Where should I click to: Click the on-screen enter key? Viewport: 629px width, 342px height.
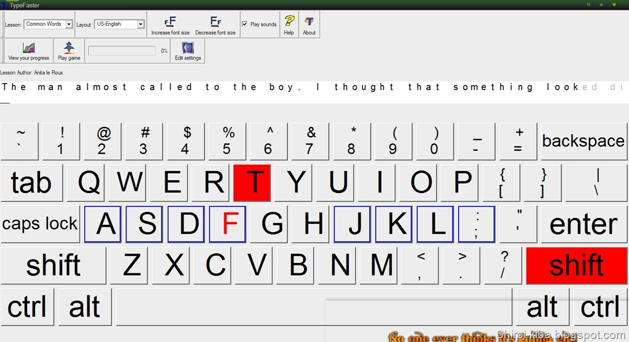click(x=584, y=224)
